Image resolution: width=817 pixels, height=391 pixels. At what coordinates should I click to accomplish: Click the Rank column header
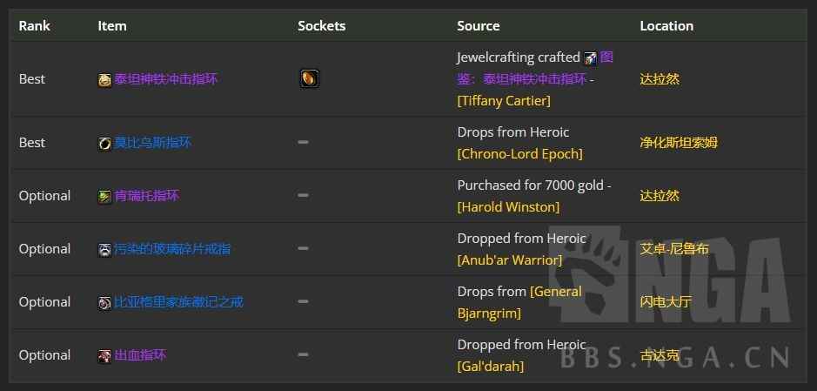click(x=34, y=26)
